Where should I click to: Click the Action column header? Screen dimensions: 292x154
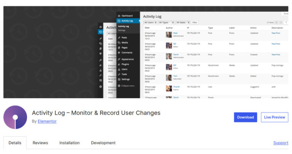click(253, 28)
